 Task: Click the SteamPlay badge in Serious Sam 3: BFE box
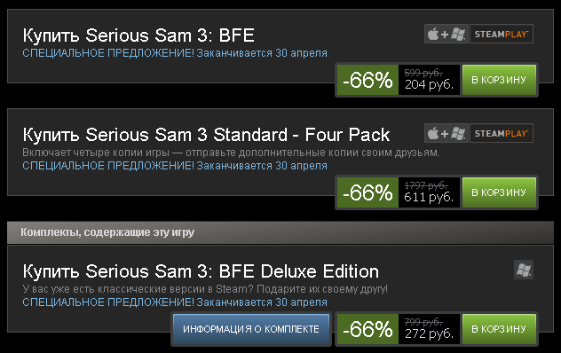pyautogui.click(x=502, y=34)
